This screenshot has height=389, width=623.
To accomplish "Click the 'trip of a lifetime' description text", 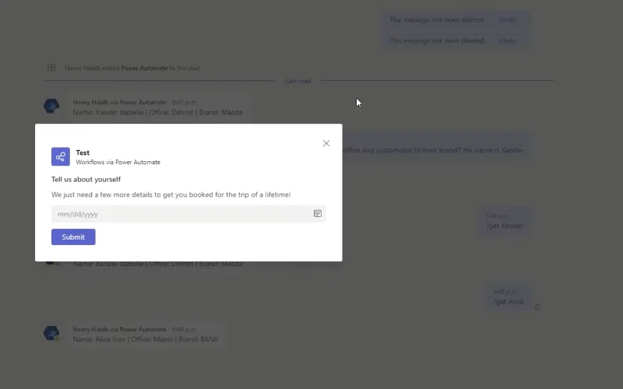I will [x=171, y=194].
